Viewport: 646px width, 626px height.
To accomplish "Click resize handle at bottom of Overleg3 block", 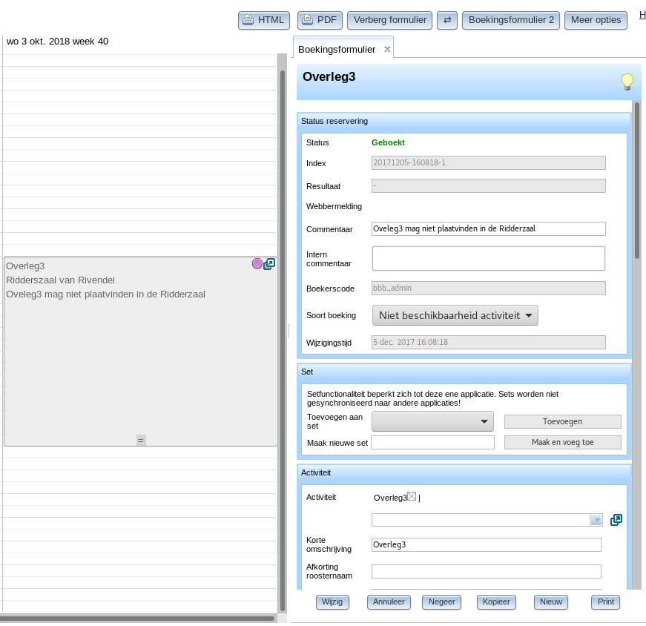I will click(141, 440).
